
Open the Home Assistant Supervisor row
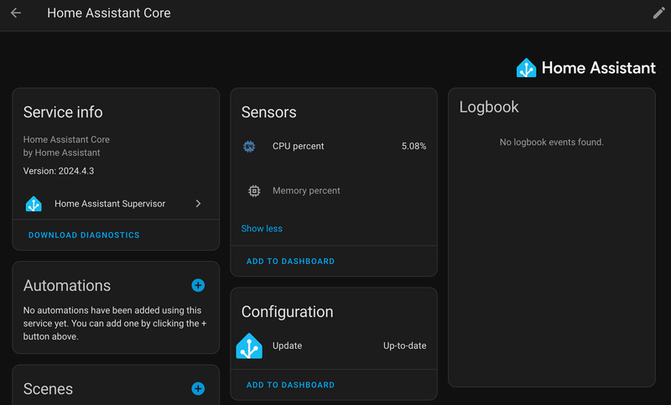pos(110,204)
